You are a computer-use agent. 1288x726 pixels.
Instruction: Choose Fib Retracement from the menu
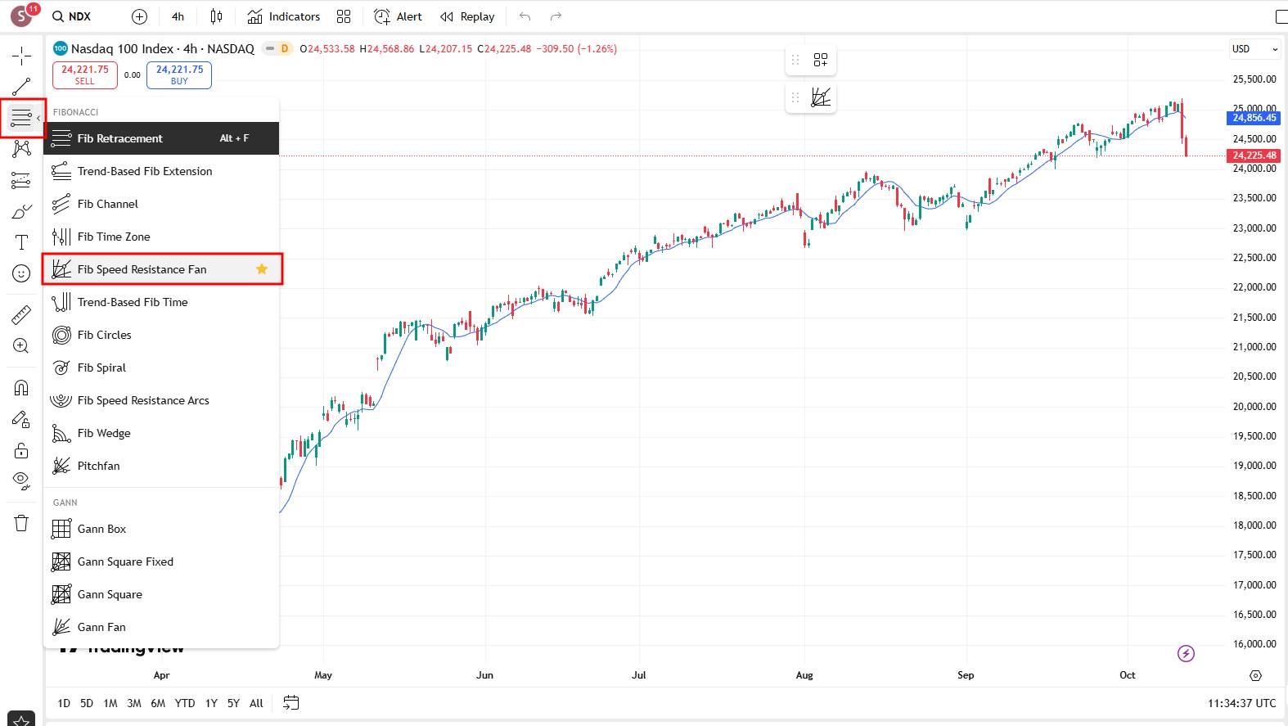(120, 138)
